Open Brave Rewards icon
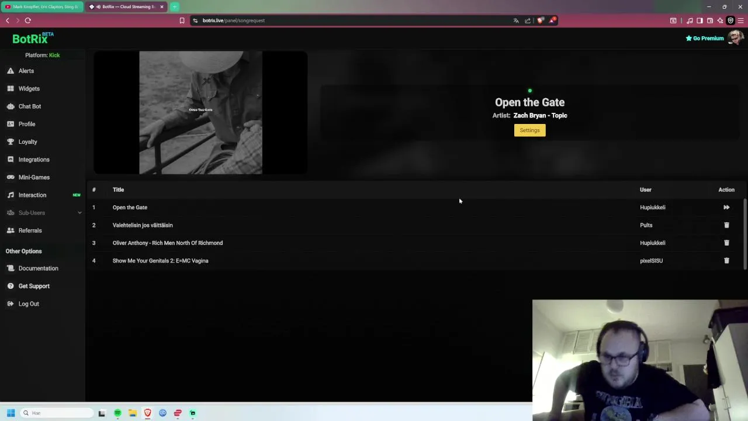This screenshot has height=421, width=748. coord(552,20)
